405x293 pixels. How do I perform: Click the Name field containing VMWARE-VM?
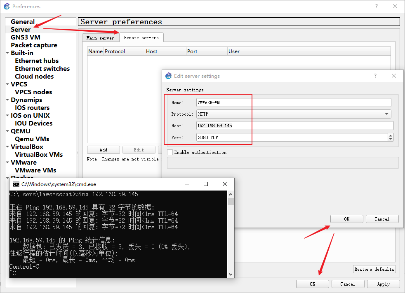coord(294,102)
